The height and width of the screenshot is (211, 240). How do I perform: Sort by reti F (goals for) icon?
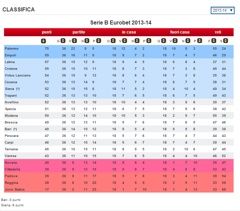(213, 41)
